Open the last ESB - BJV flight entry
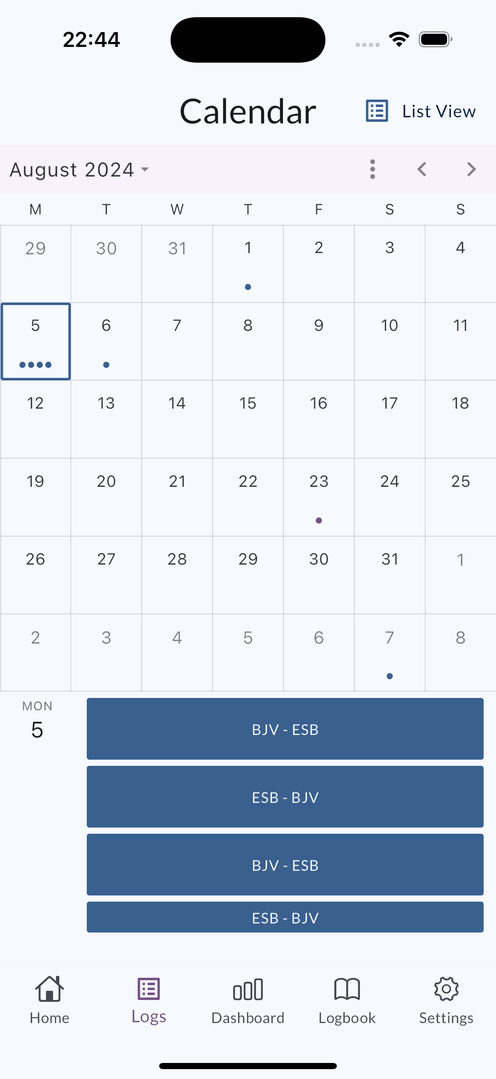Image resolution: width=496 pixels, height=1079 pixels. pyautogui.click(x=285, y=917)
